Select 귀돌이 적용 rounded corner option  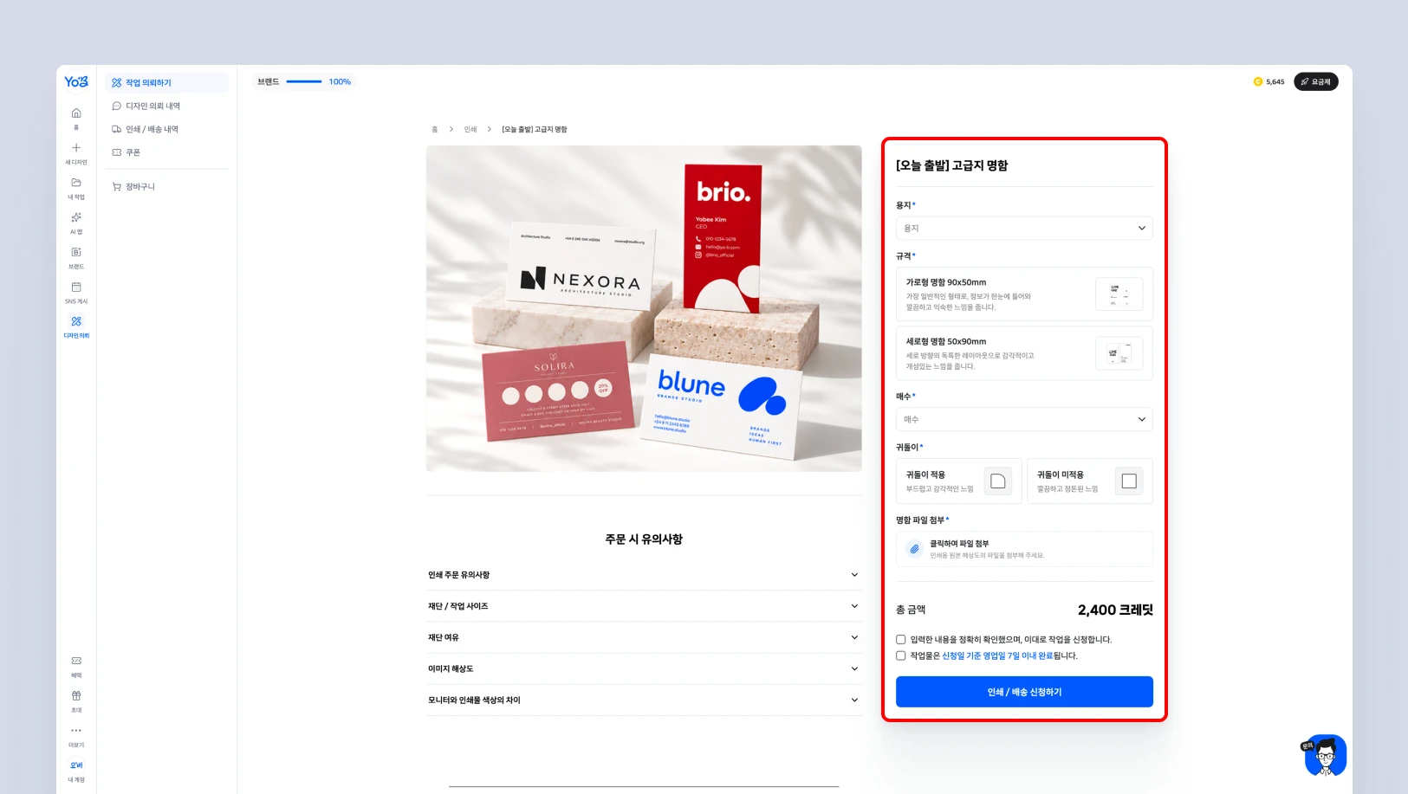958,481
